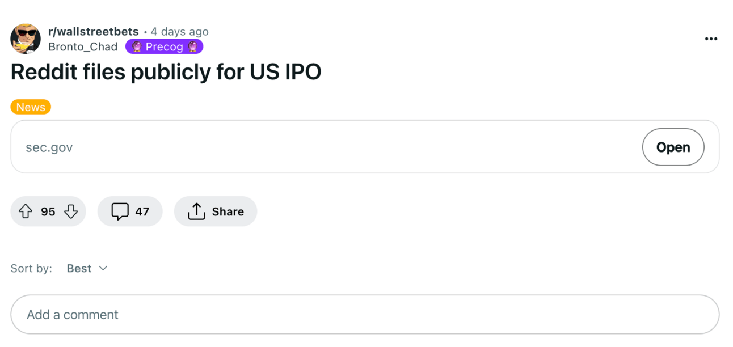This screenshot has width=733, height=347.
Task: Click the comment bubble icon
Action: pyautogui.click(x=120, y=211)
